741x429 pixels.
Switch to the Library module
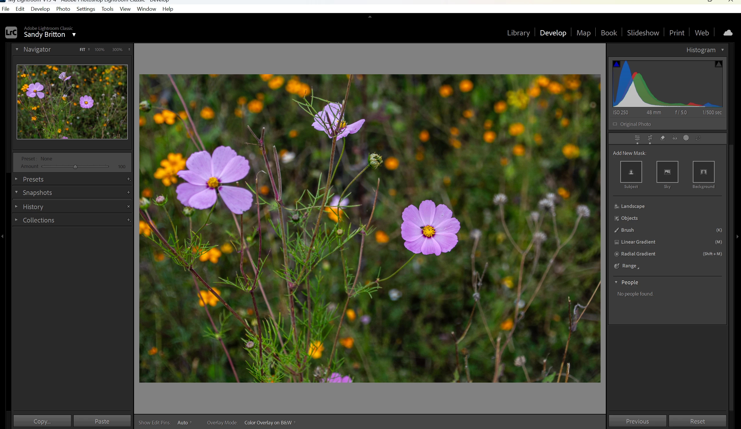coord(518,33)
